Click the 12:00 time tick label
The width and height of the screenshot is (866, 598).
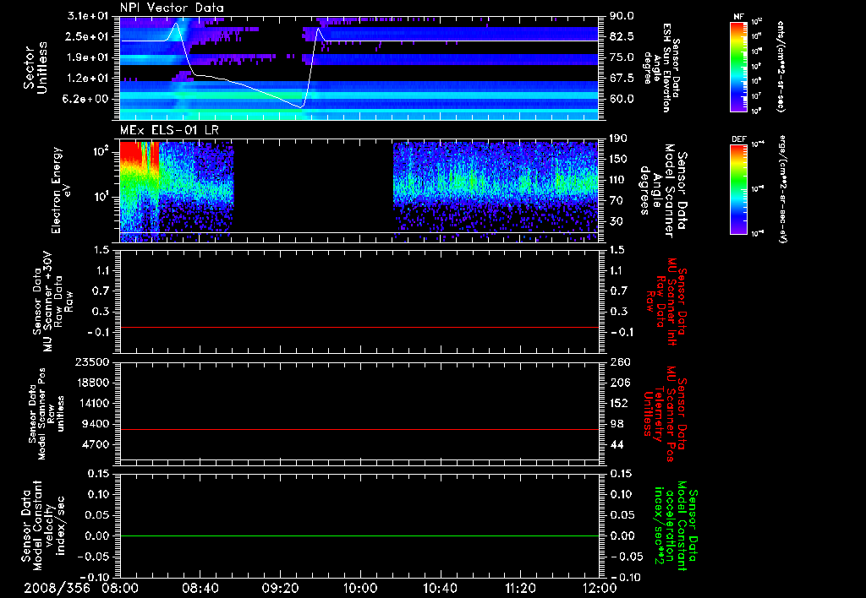point(600,588)
